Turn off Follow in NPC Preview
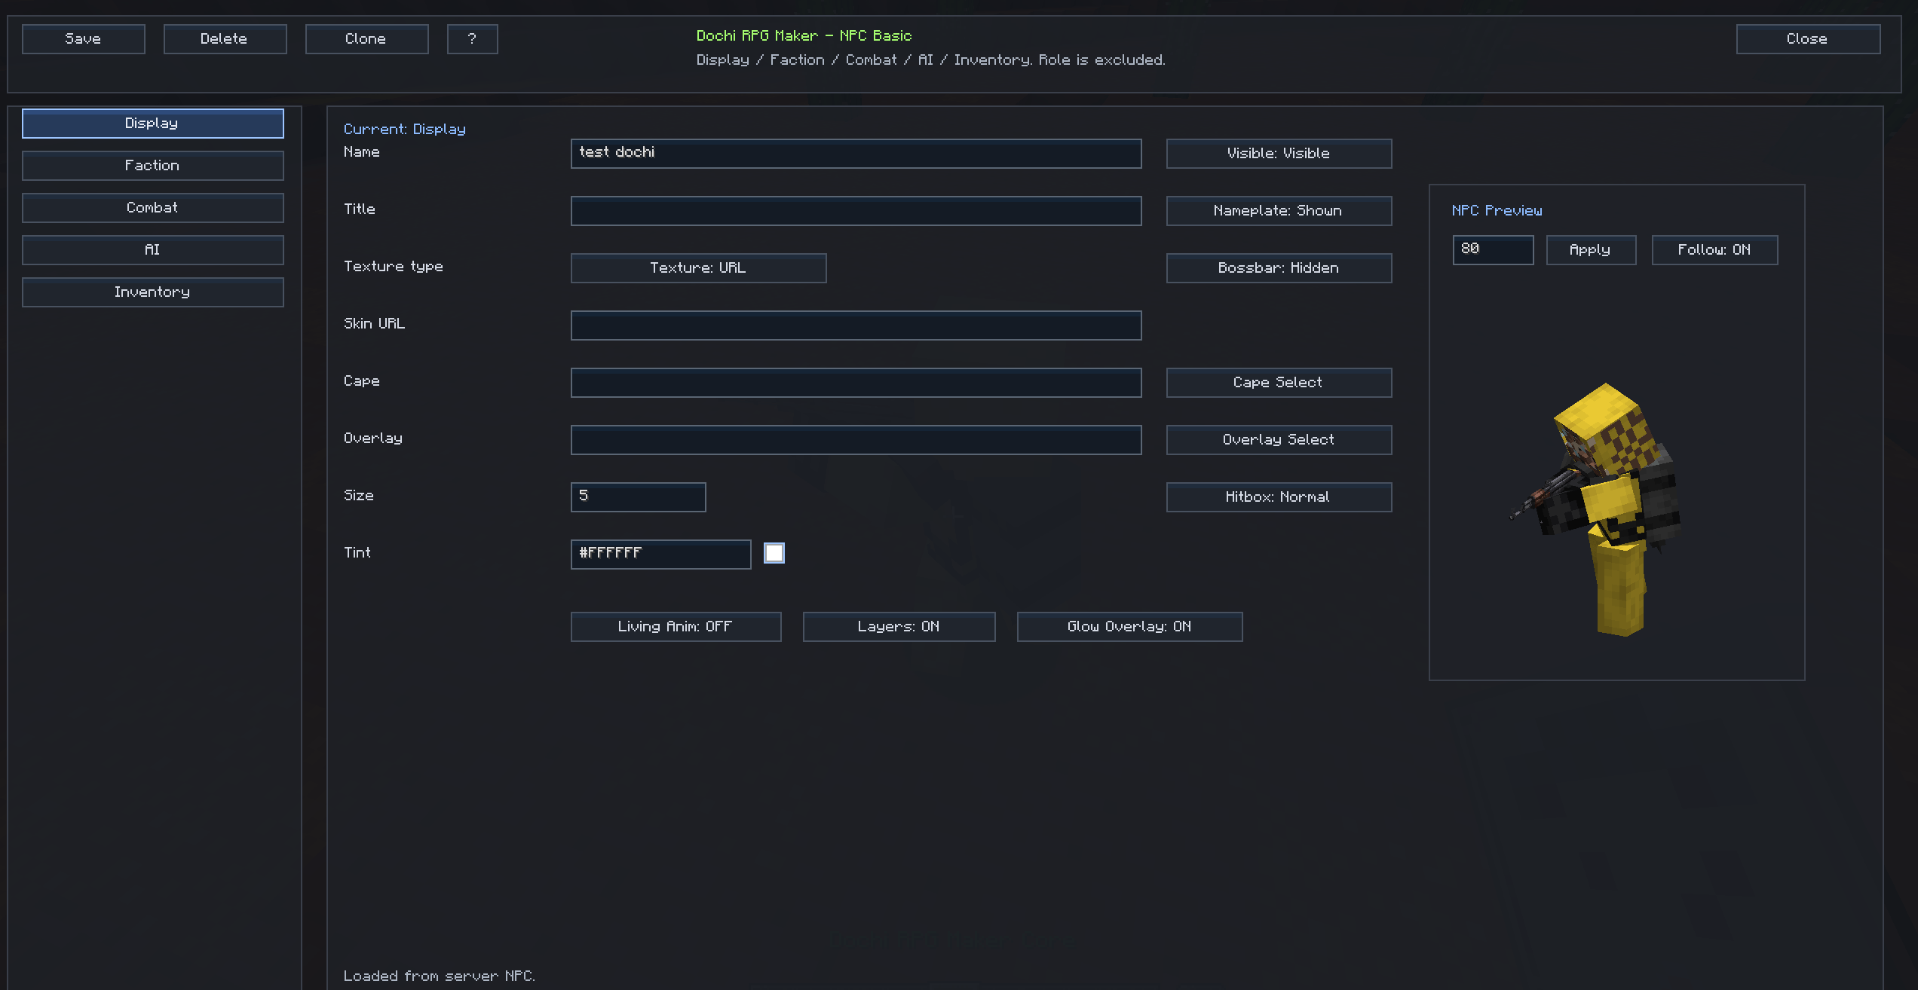1918x990 pixels. tap(1714, 250)
